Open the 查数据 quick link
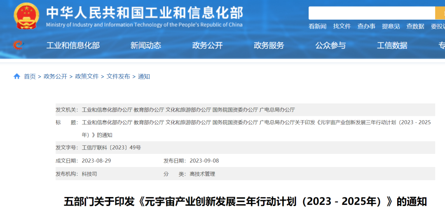Screen dimensions: 445x220 click(x=415, y=26)
